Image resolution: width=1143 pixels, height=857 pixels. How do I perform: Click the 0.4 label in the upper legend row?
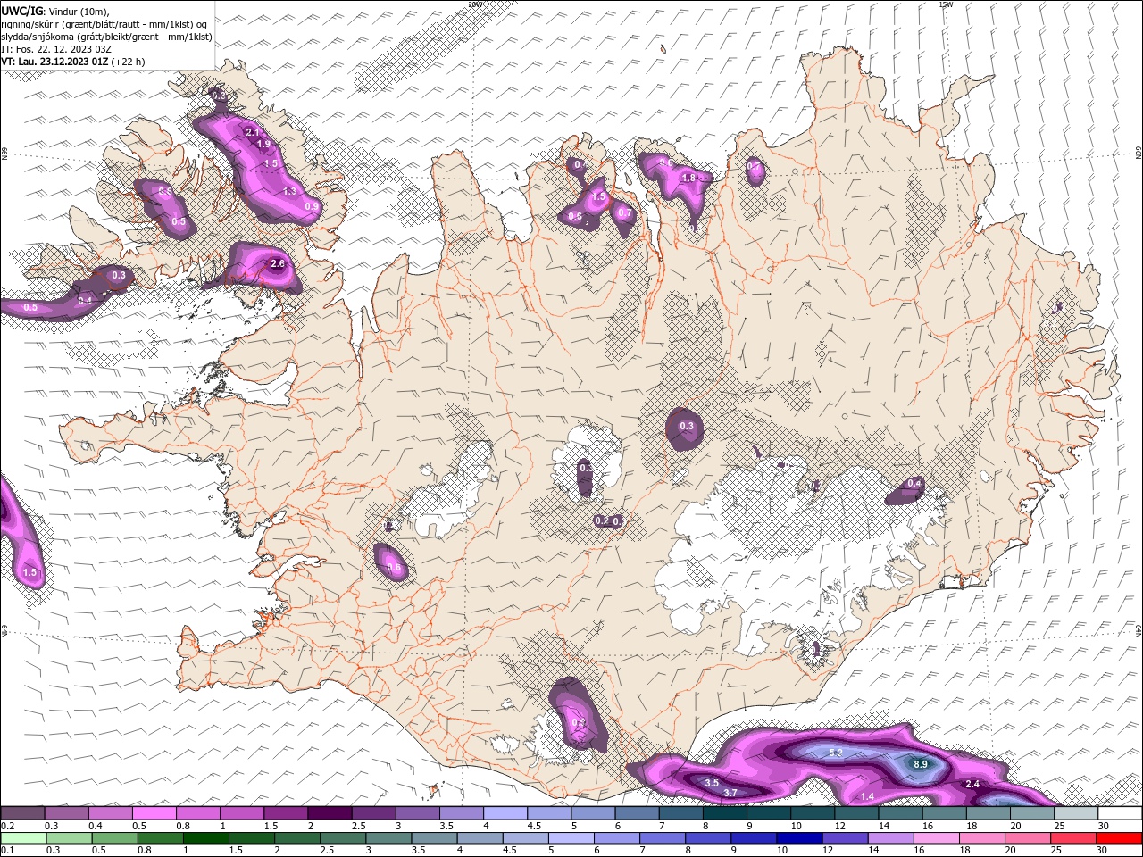click(x=96, y=826)
